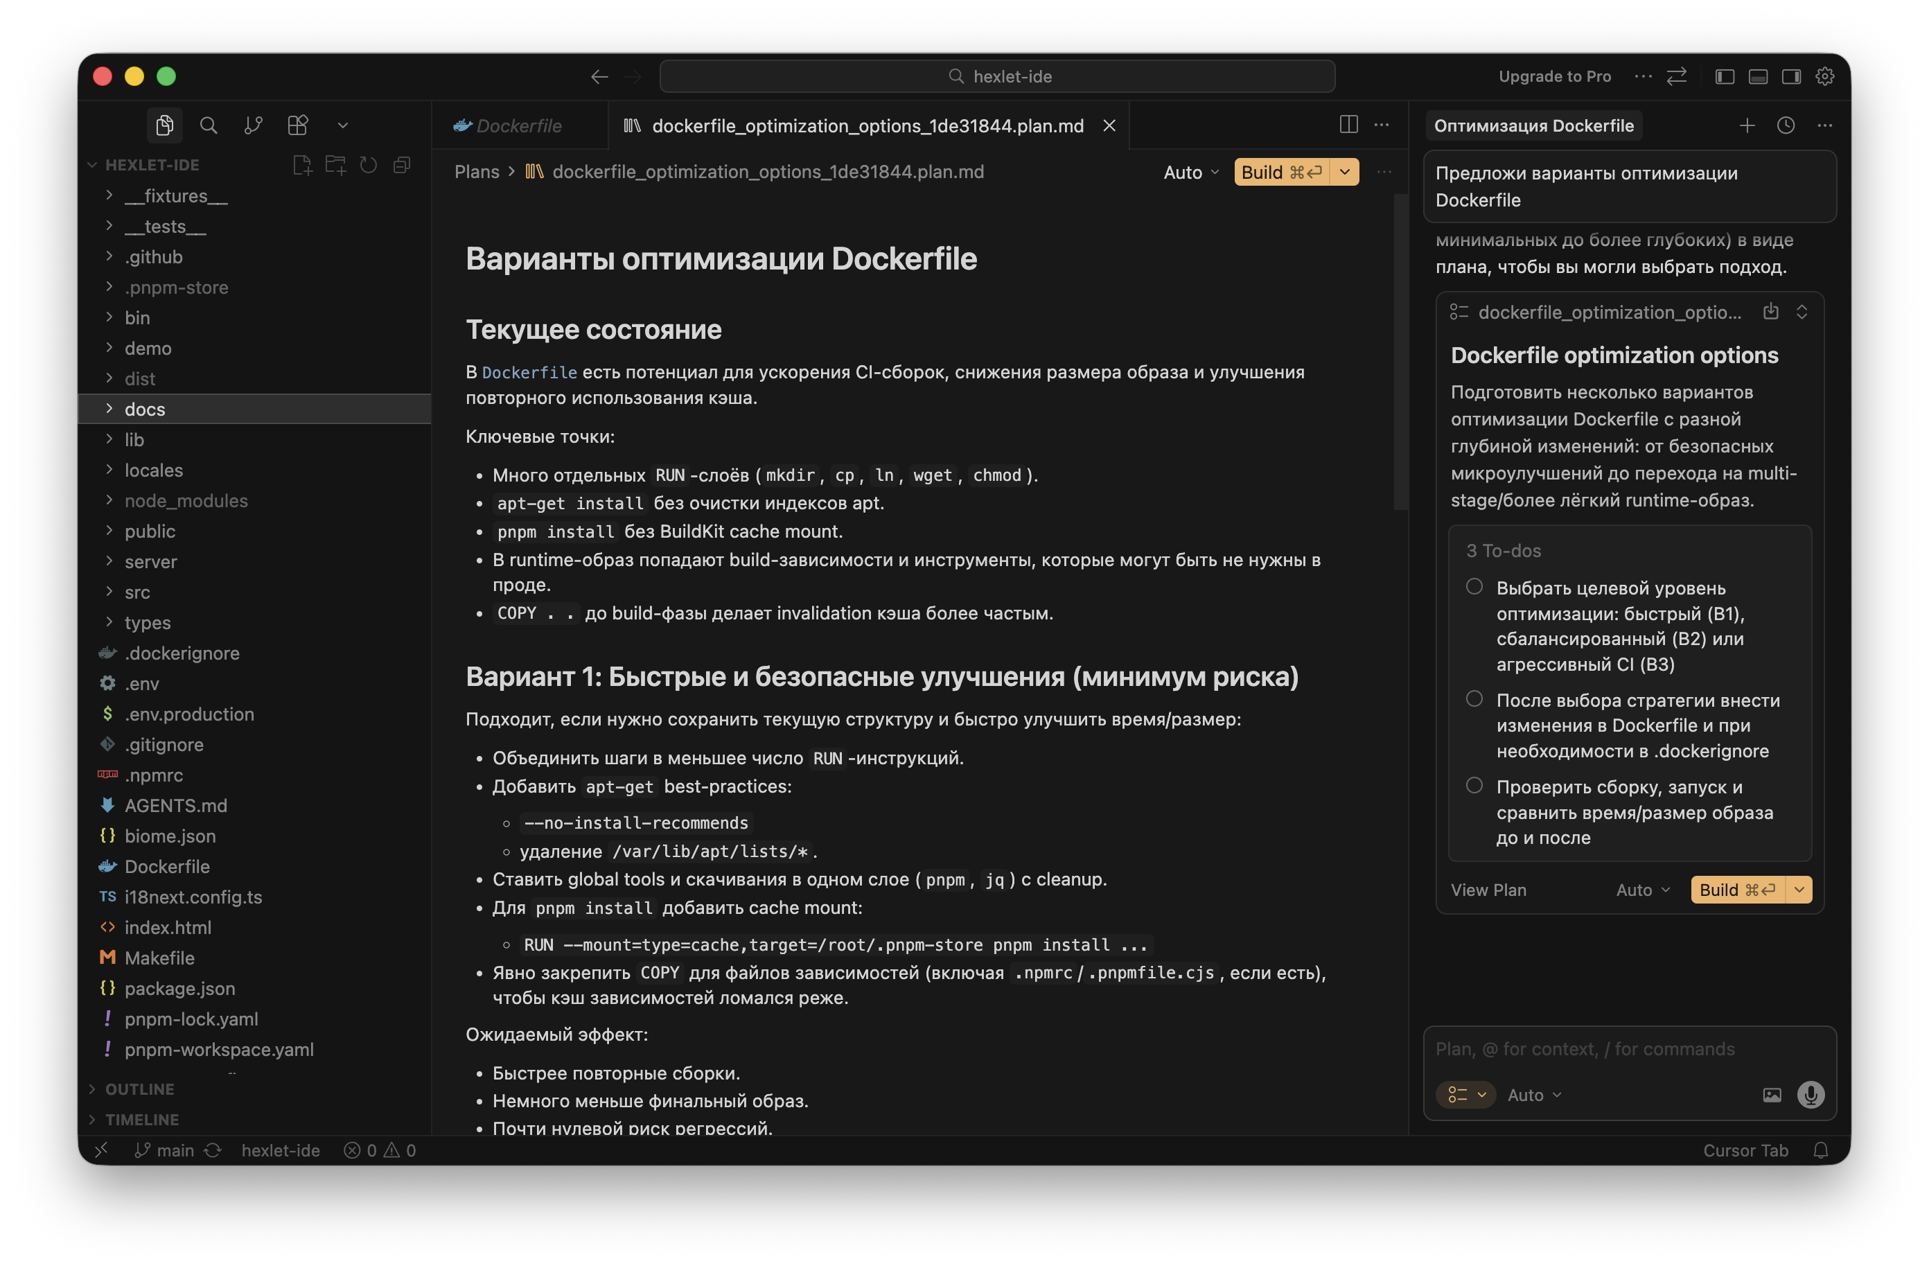Refresh the file explorer
The height and width of the screenshot is (1268, 1929).
pos(368,166)
